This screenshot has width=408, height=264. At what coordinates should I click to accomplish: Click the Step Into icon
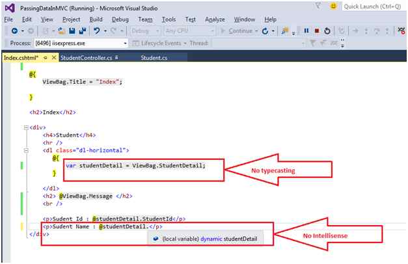pos(366,31)
